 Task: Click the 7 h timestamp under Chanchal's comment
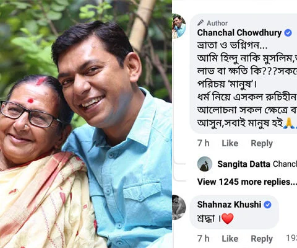coord(204,143)
